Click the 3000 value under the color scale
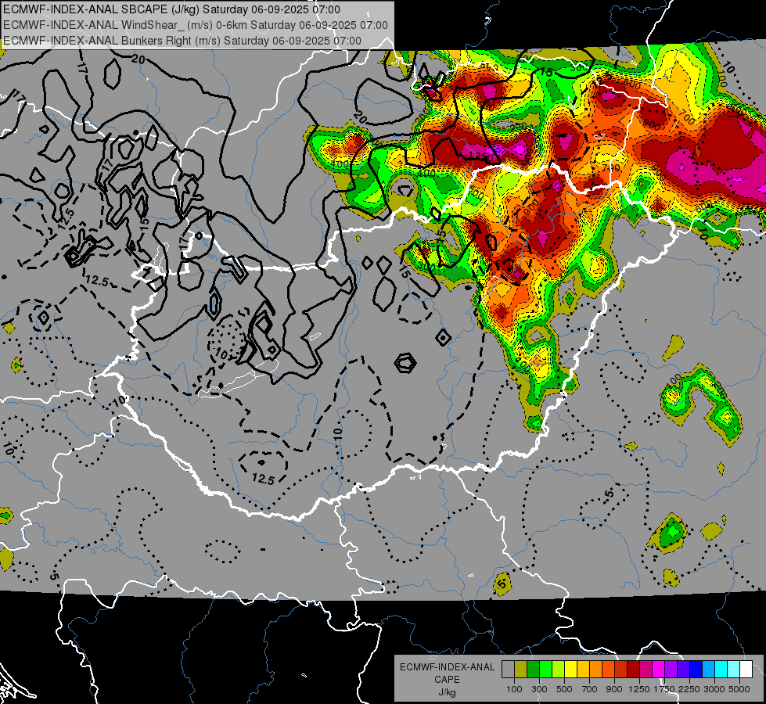The height and width of the screenshot is (704, 766). [714, 689]
